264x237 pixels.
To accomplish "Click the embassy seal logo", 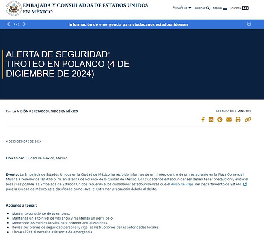I will tap(13, 9).
